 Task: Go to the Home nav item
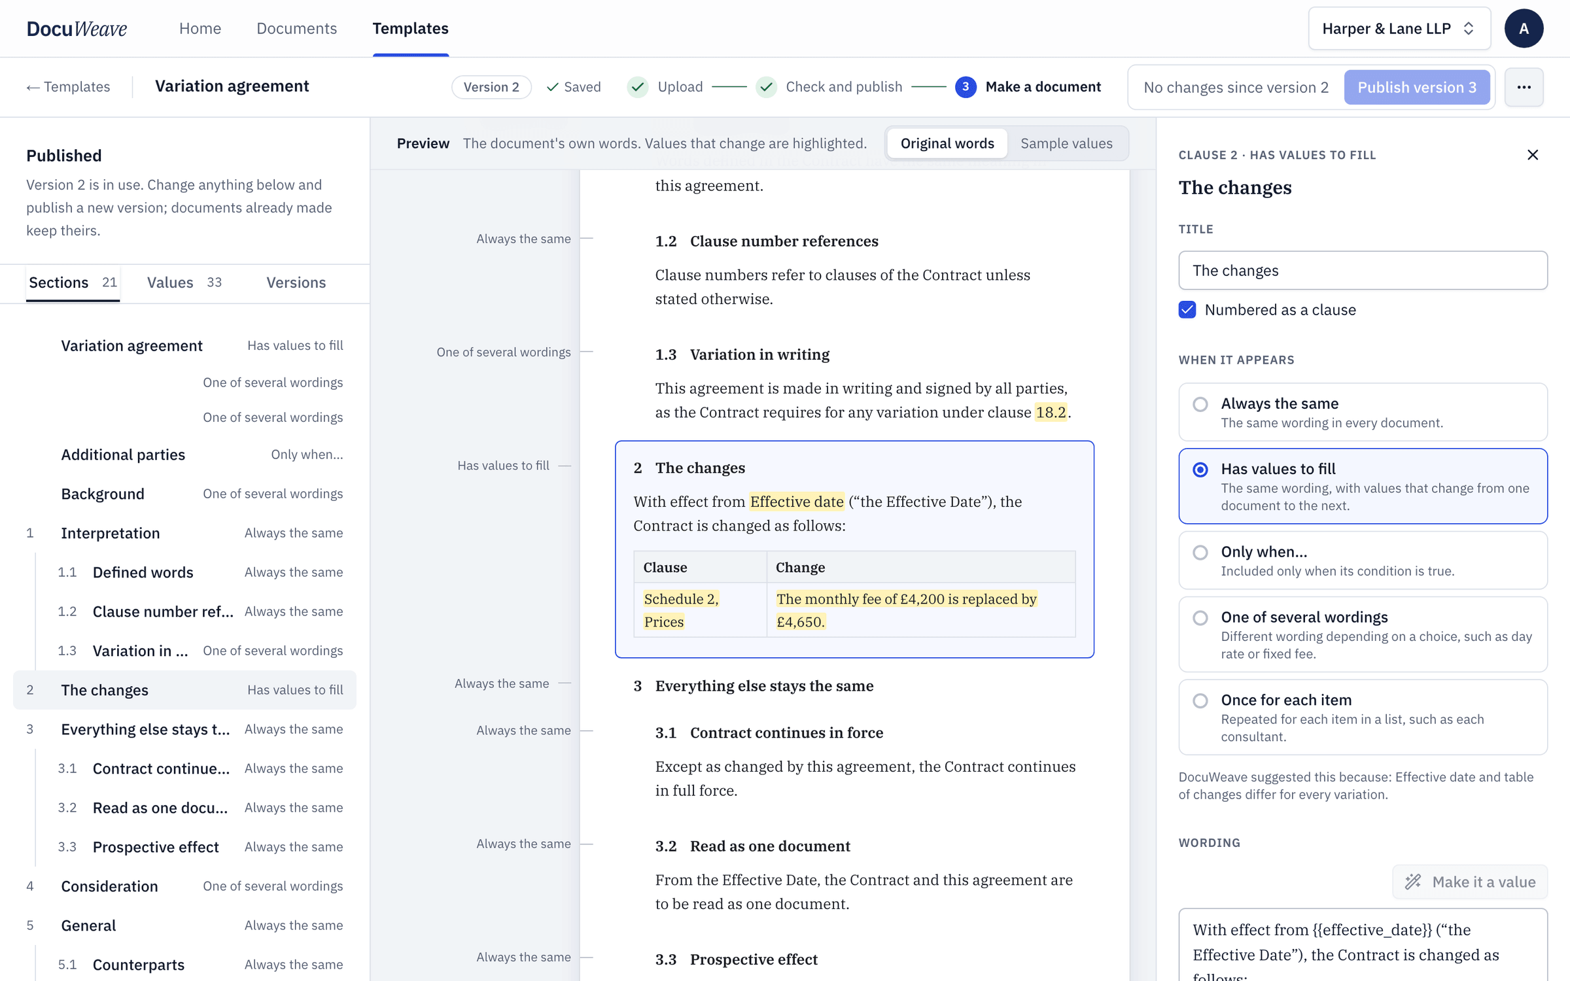click(200, 28)
